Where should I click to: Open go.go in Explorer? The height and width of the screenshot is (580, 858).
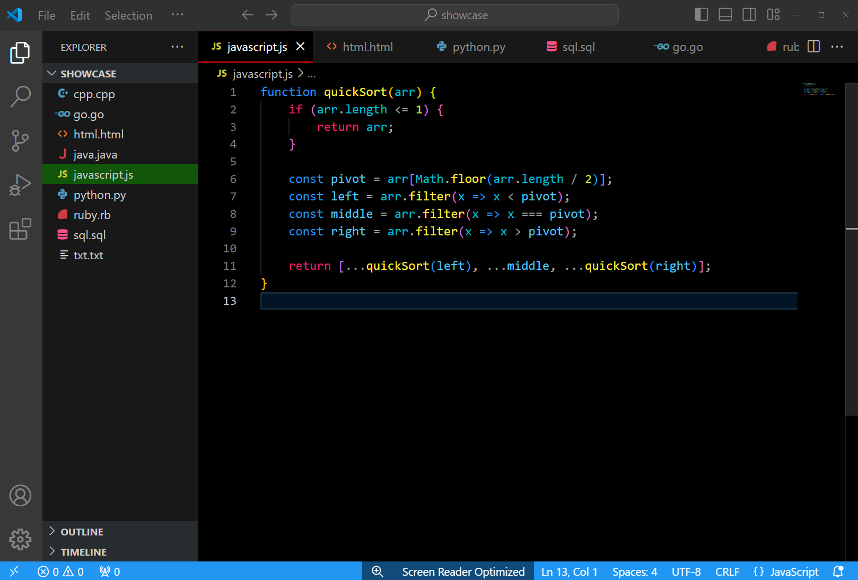point(120,114)
